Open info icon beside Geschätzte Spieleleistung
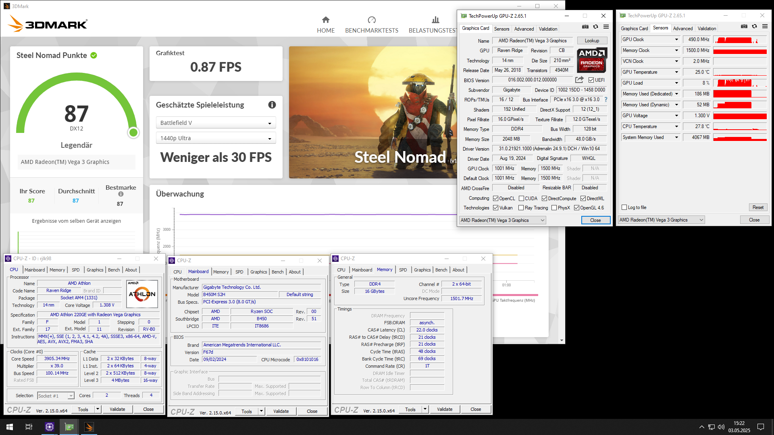This screenshot has height=435, width=774. click(272, 105)
